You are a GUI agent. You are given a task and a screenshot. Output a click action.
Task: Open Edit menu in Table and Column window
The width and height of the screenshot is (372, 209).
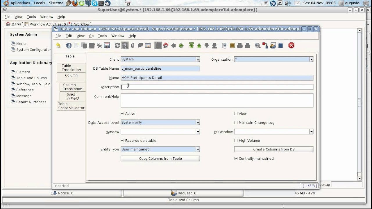(x=69, y=36)
